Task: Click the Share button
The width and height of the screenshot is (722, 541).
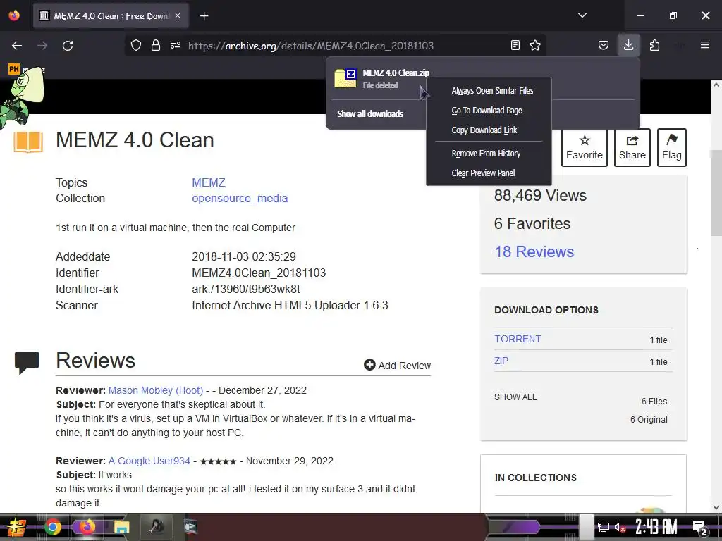Action: click(632, 147)
